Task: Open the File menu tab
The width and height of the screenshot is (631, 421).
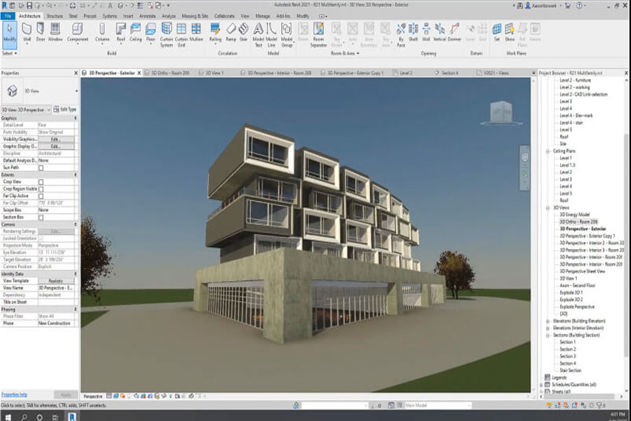Action: pos(8,16)
